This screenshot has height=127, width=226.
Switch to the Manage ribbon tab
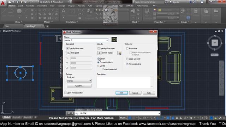click(61, 6)
